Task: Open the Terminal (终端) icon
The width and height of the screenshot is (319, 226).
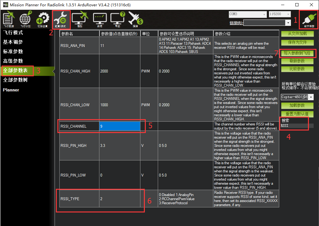Action: pyautogui.click(x=99, y=20)
